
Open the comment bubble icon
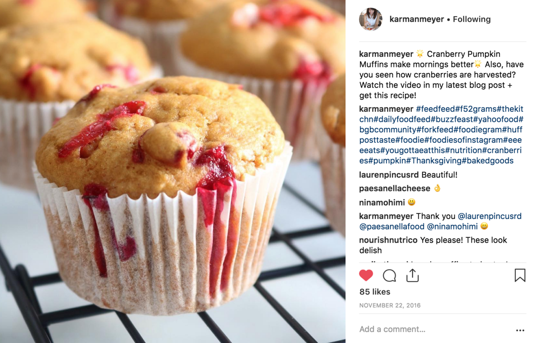click(x=389, y=275)
